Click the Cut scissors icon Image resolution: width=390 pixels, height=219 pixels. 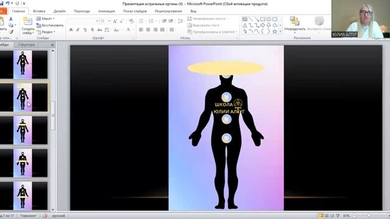(x=11, y=19)
